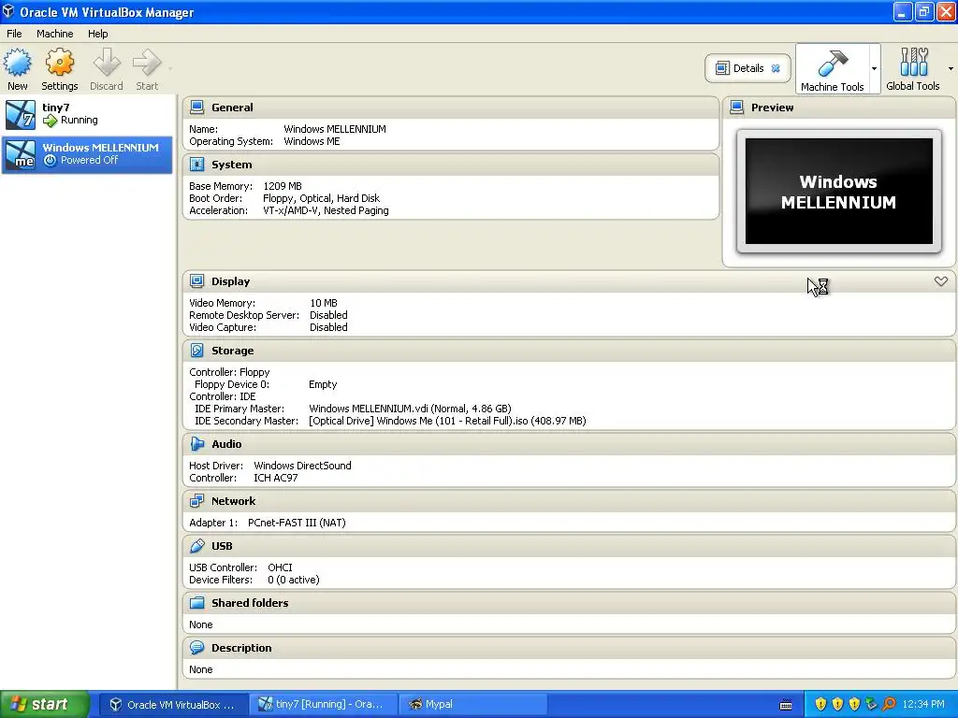The width and height of the screenshot is (958, 718).
Task: Click the Audio section speaker icon
Action: pos(196,444)
